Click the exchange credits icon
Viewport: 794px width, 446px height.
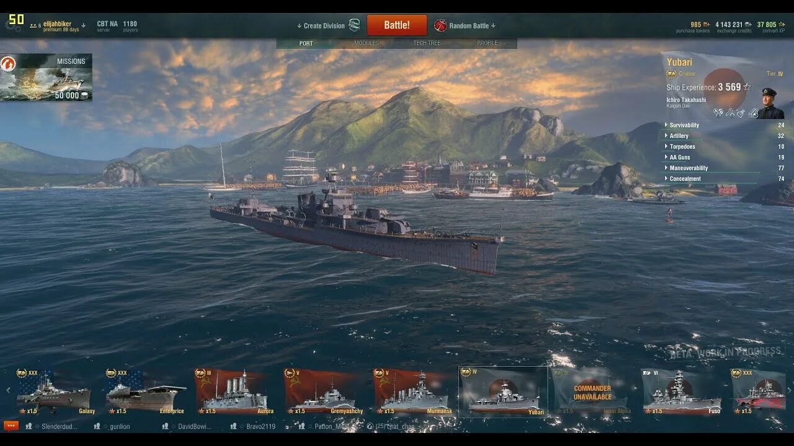coord(747,25)
